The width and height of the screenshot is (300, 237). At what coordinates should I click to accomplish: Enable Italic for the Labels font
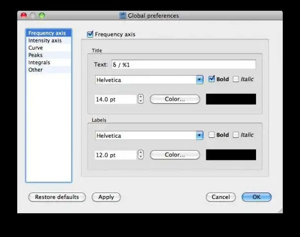tap(236, 135)
